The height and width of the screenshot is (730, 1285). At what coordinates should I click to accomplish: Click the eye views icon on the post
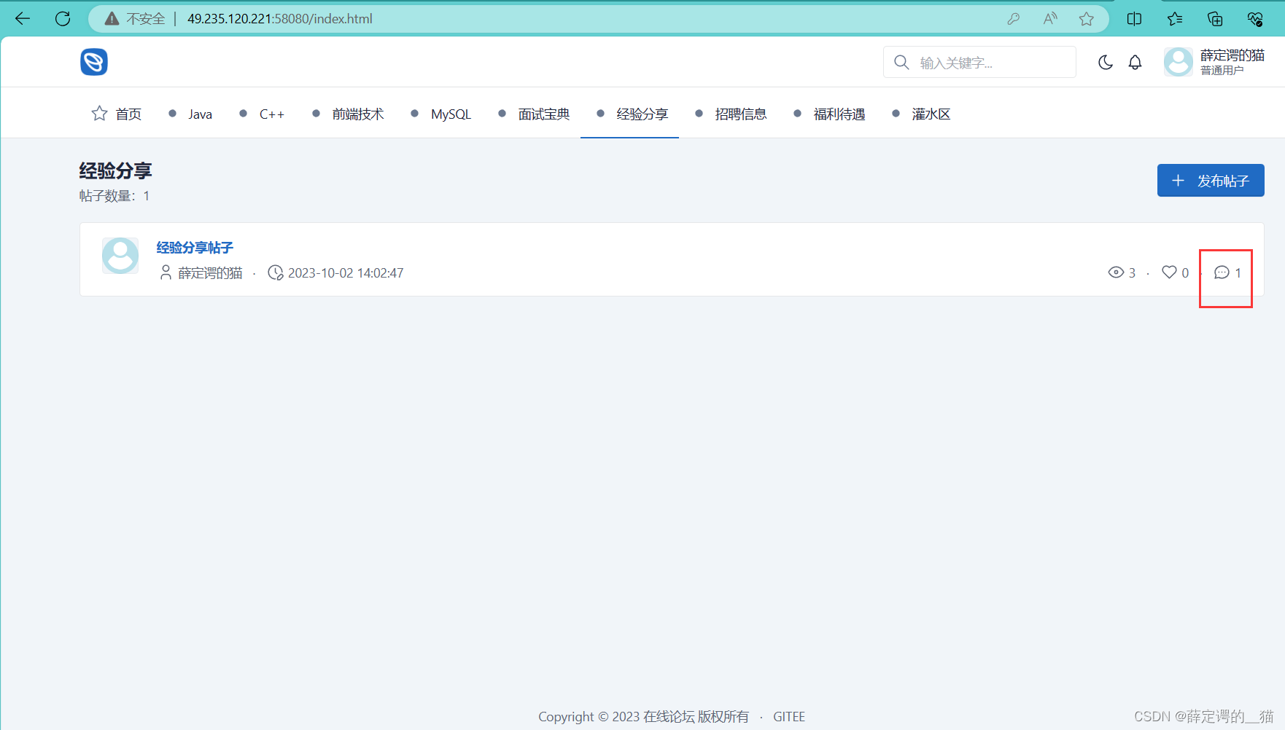coord(1116,272)
